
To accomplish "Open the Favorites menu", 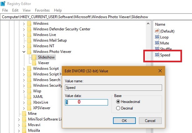I will click(x=42, y=10).
